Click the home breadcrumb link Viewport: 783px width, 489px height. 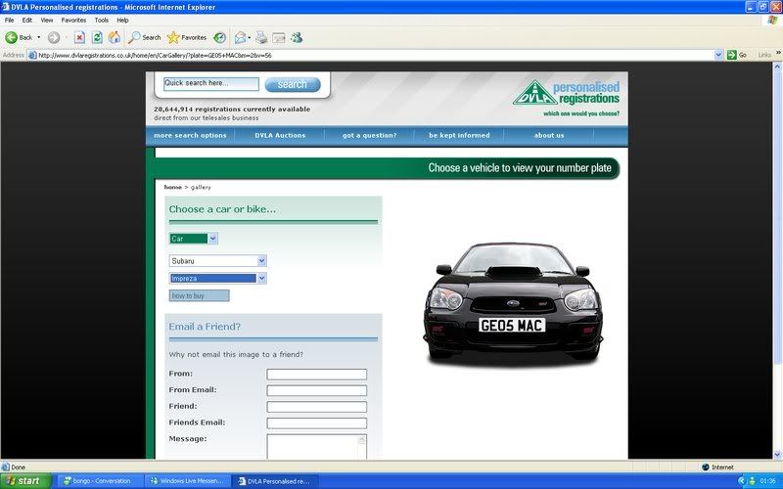click(x=173, y=187)
